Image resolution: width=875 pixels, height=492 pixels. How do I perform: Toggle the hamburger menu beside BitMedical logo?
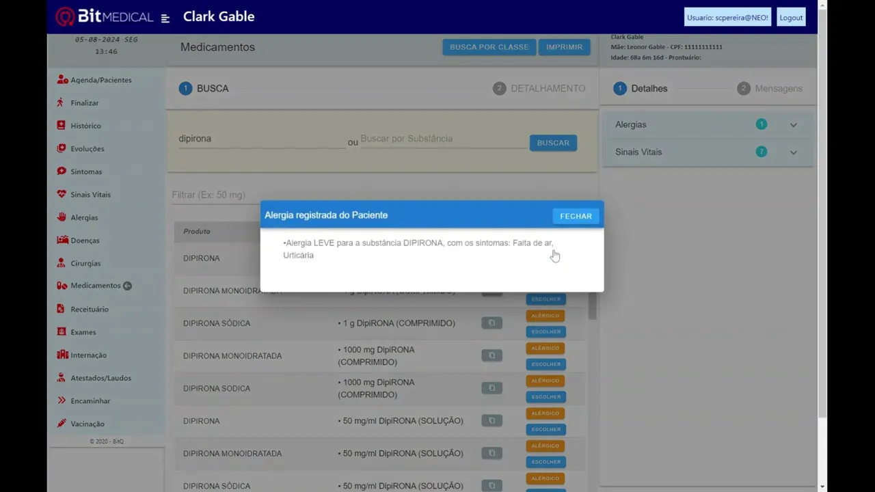click(165, 18)
